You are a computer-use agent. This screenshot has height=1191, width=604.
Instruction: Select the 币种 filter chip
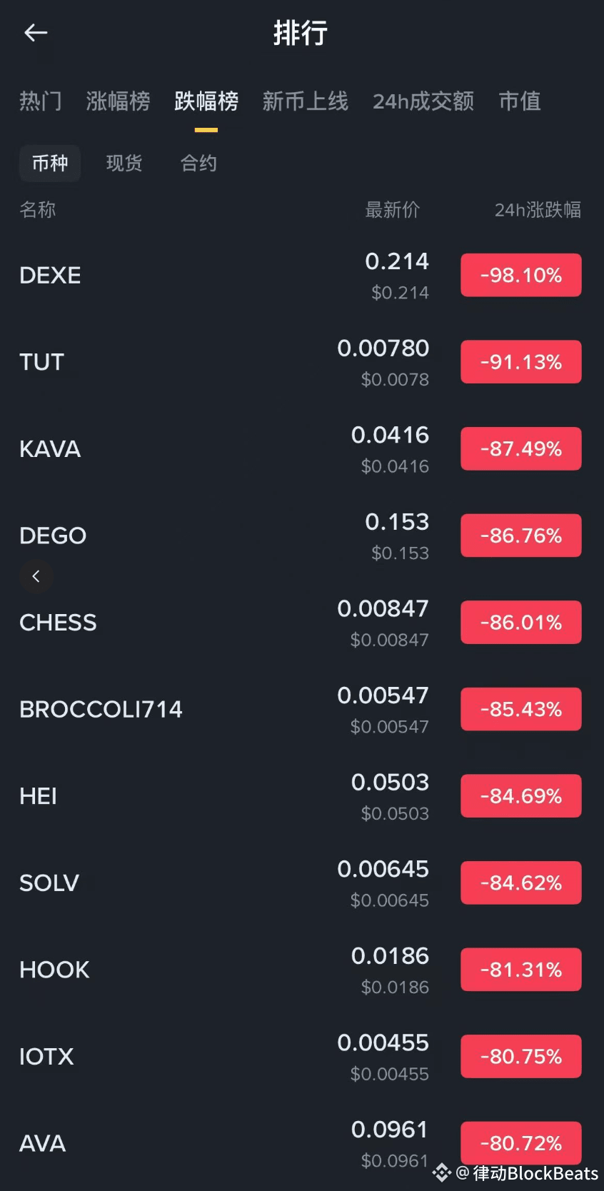50,163
